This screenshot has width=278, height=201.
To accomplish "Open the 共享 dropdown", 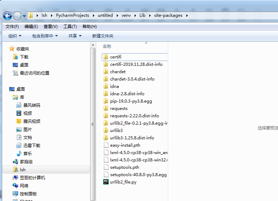I will click(x=75, y=36).
